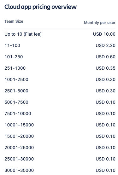Click the 2501-5000 team size entry

coord(16,91)
